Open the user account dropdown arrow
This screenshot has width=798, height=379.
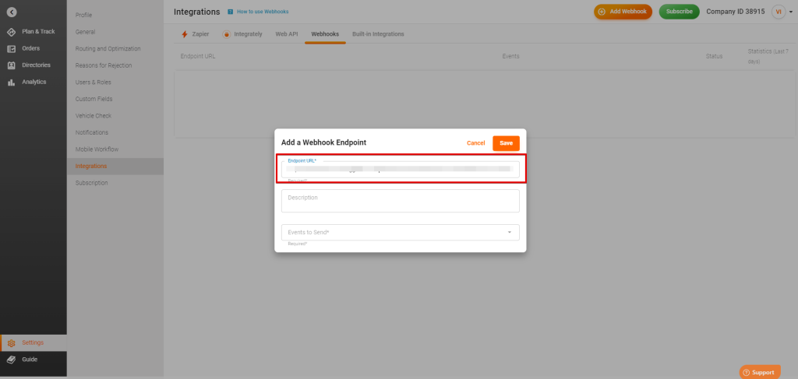(x=791, y=12)
